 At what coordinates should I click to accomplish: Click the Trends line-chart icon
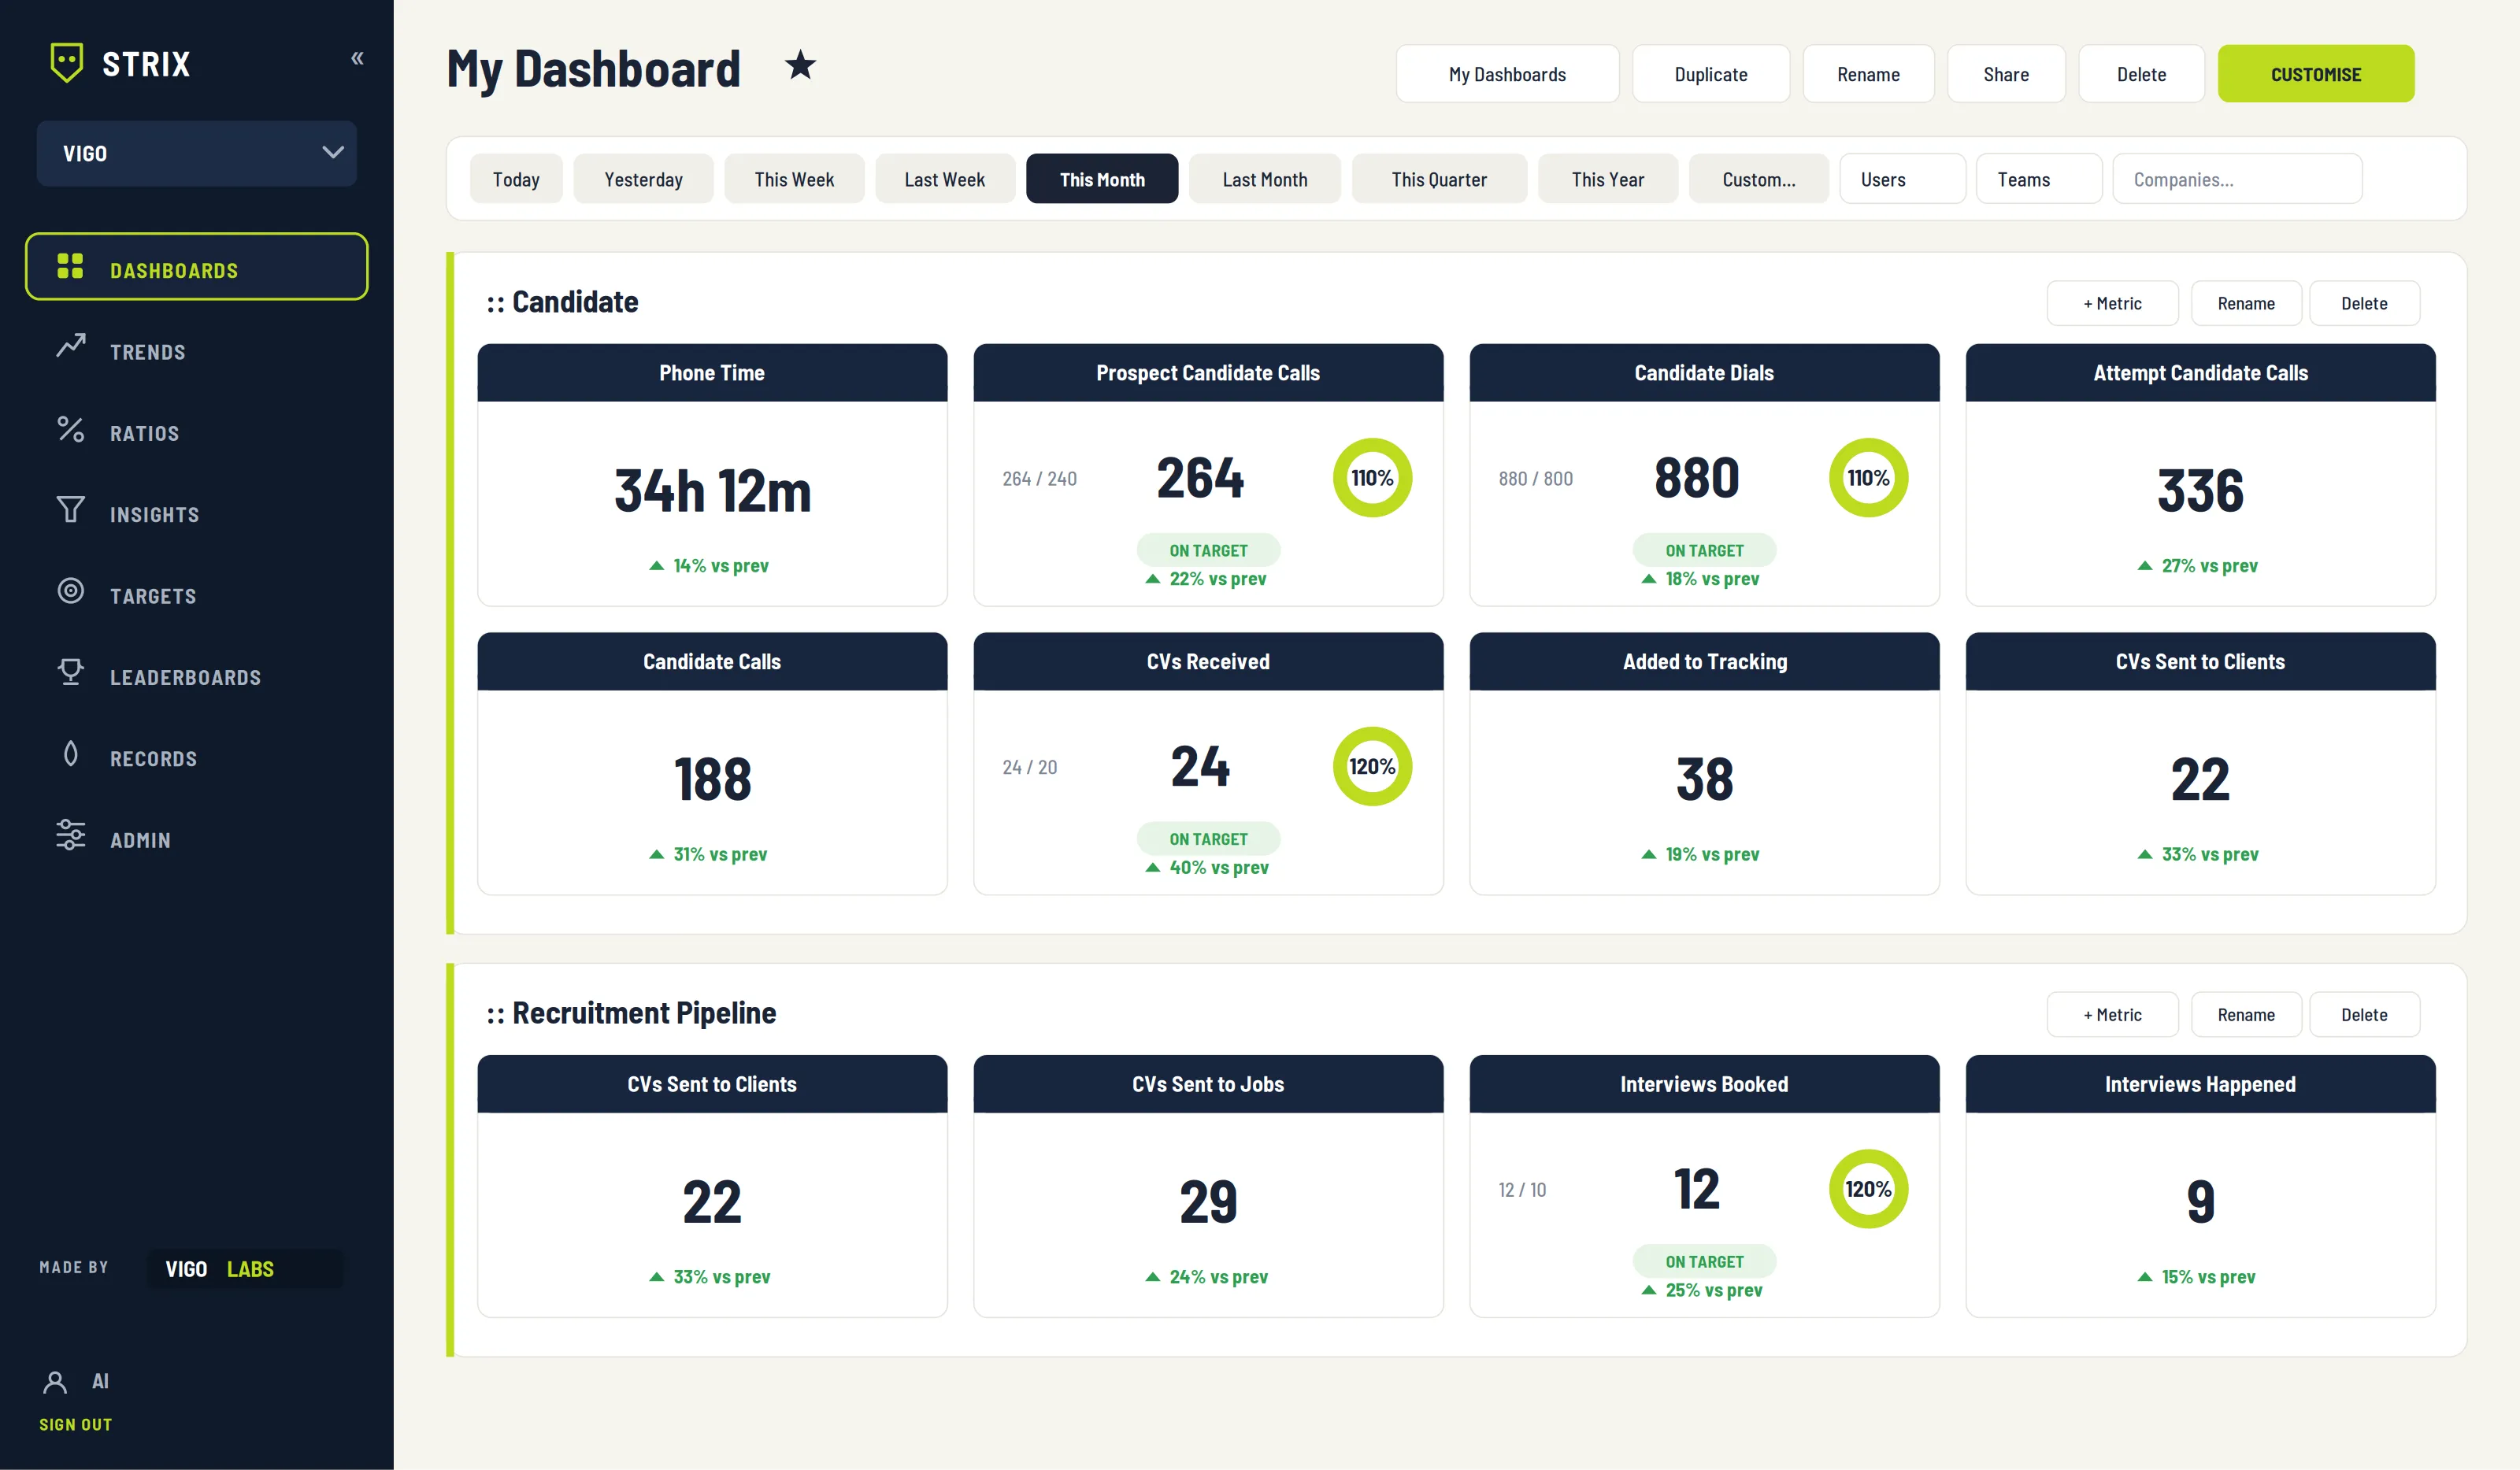point(71,345)
